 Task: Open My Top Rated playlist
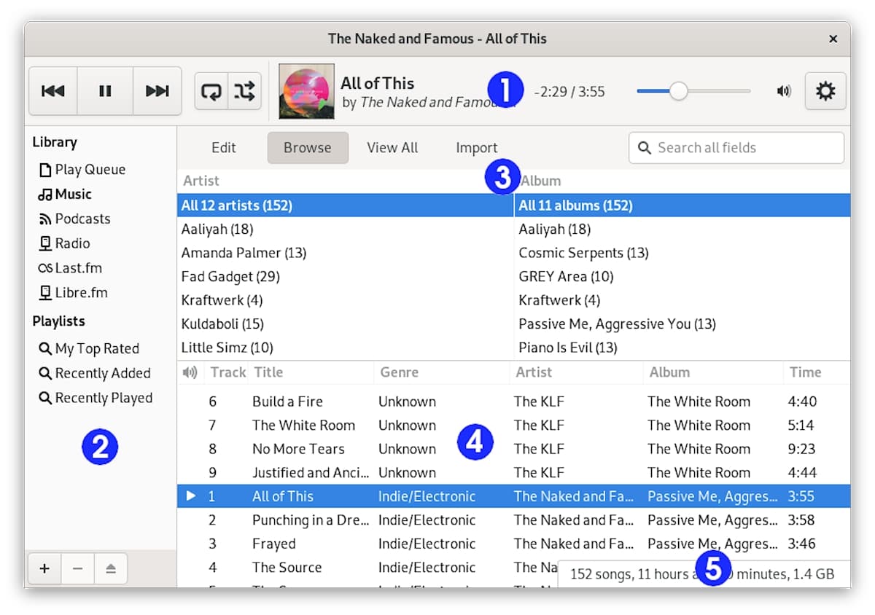point(89,349)
